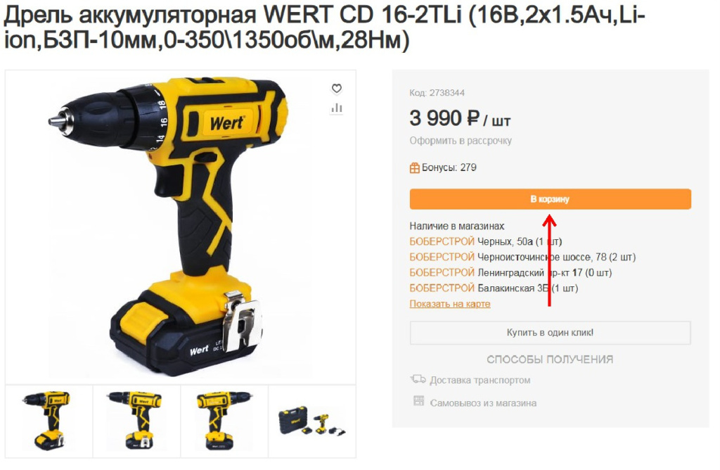Select third drill thumbnail image
This screenshot has height=470, width=720.
pyautogui.click(x=224, y=421)
